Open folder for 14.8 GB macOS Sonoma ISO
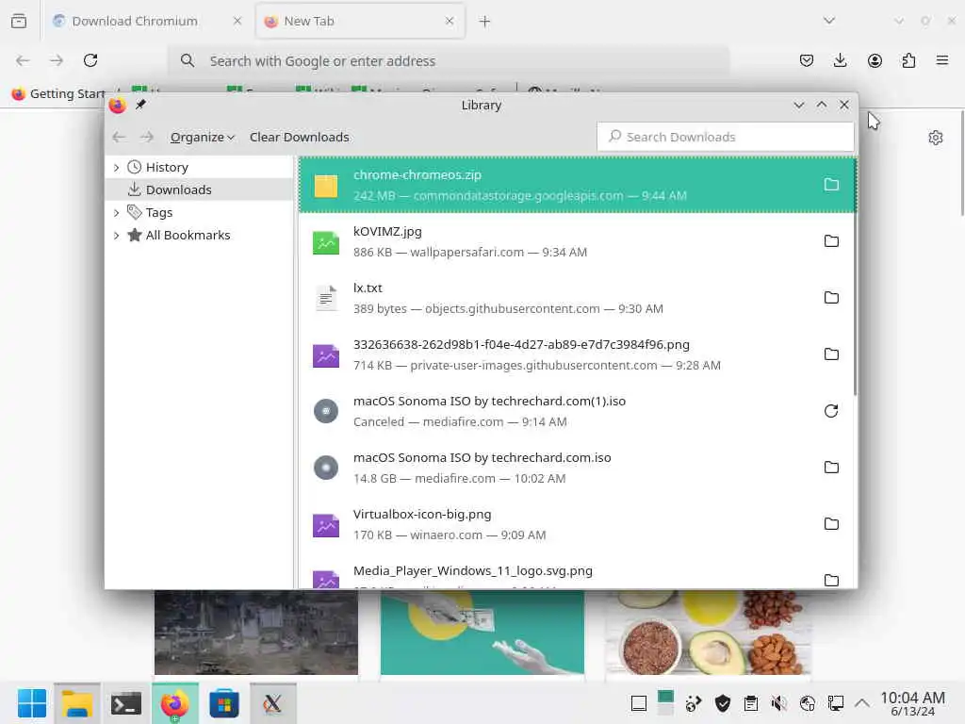 pos(831,468)
